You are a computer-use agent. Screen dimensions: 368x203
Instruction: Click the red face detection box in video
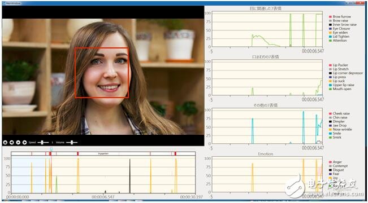[x=102, y=73]
